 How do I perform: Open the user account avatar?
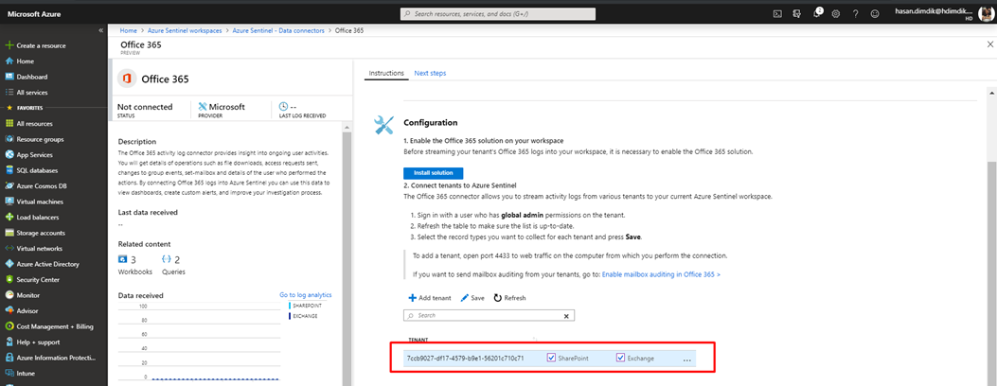(987, 12)
